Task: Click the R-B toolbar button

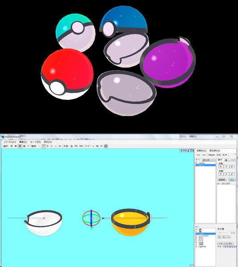Action: tap(218, 155)
